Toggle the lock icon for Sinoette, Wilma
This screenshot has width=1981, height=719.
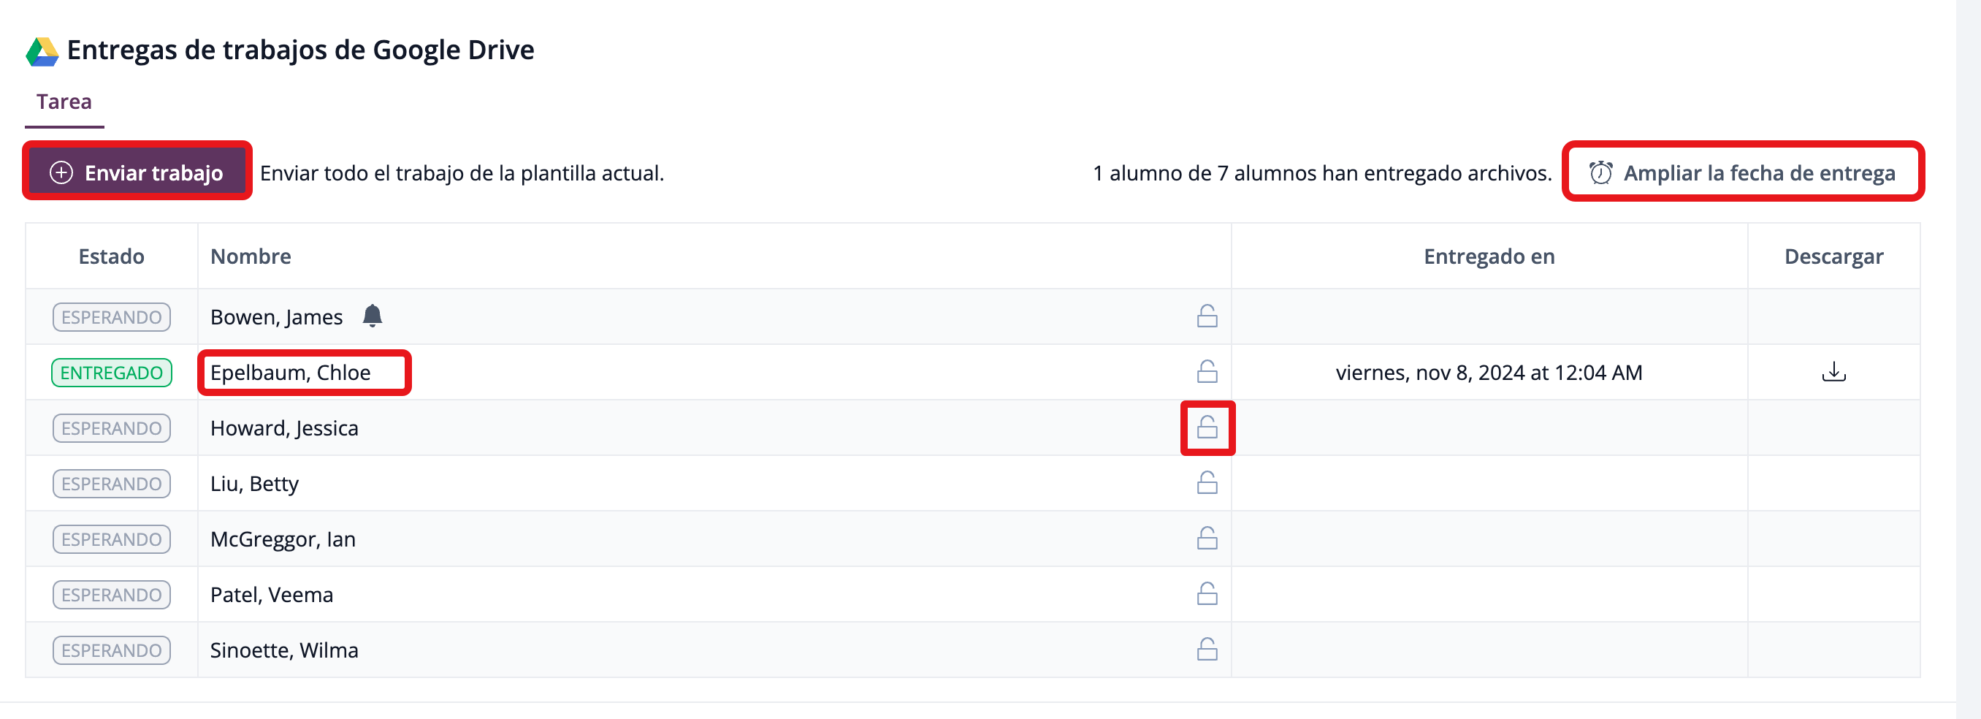(x=1207, y=650)
